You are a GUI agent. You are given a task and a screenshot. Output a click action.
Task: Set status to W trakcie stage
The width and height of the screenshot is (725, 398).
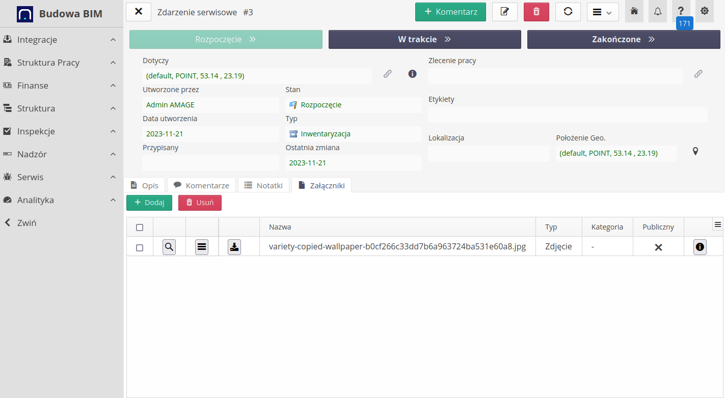[424, 39]
